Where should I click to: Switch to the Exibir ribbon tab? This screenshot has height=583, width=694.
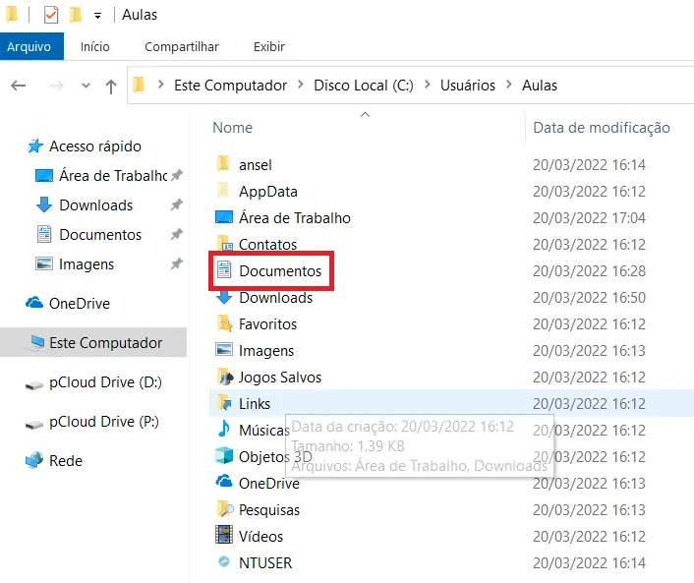(269, 46)
